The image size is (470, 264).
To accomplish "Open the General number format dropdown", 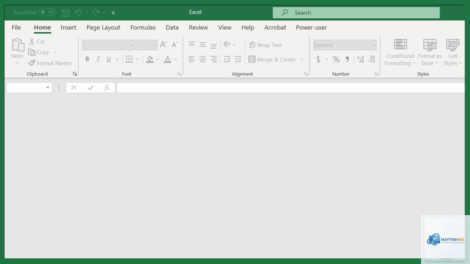I will [x=345, y=45].
